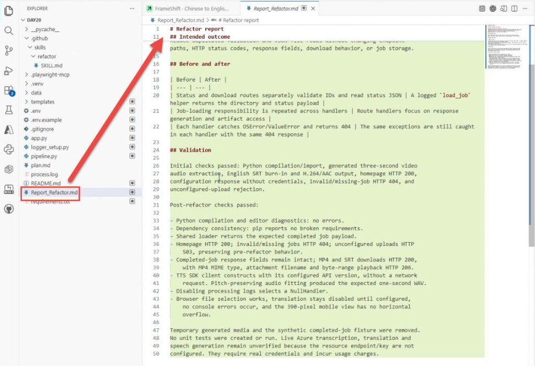Open the Azure view in the activity bar
The image size is (535, 366).
(9, 129)
